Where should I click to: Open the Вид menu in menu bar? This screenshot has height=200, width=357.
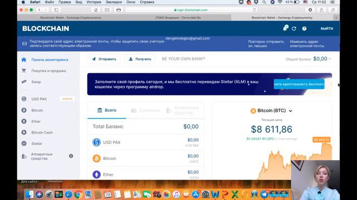[x=79, y=2]
